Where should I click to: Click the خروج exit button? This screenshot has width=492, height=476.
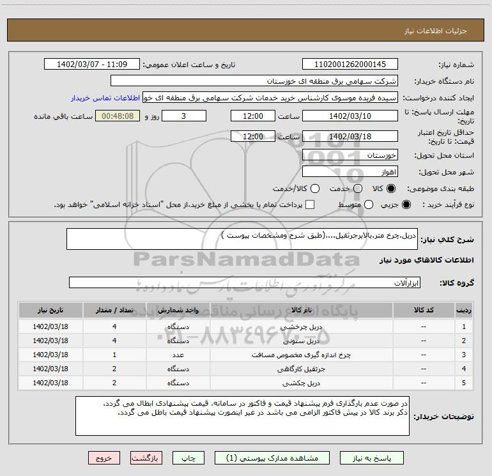point(104,458)
